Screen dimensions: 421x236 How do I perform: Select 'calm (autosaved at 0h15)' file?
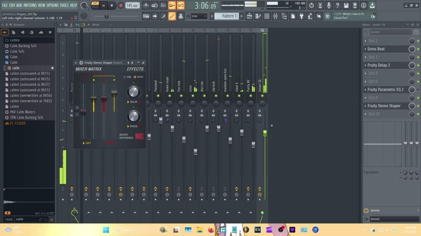coord(30,73)
